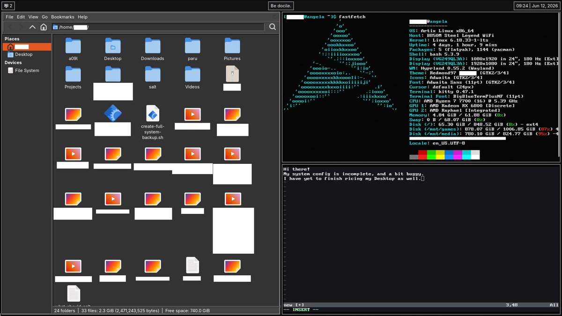Open the View menu

pos(33,17)
